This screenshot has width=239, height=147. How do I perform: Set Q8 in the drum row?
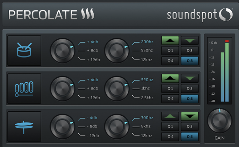(x=190, y=61)
